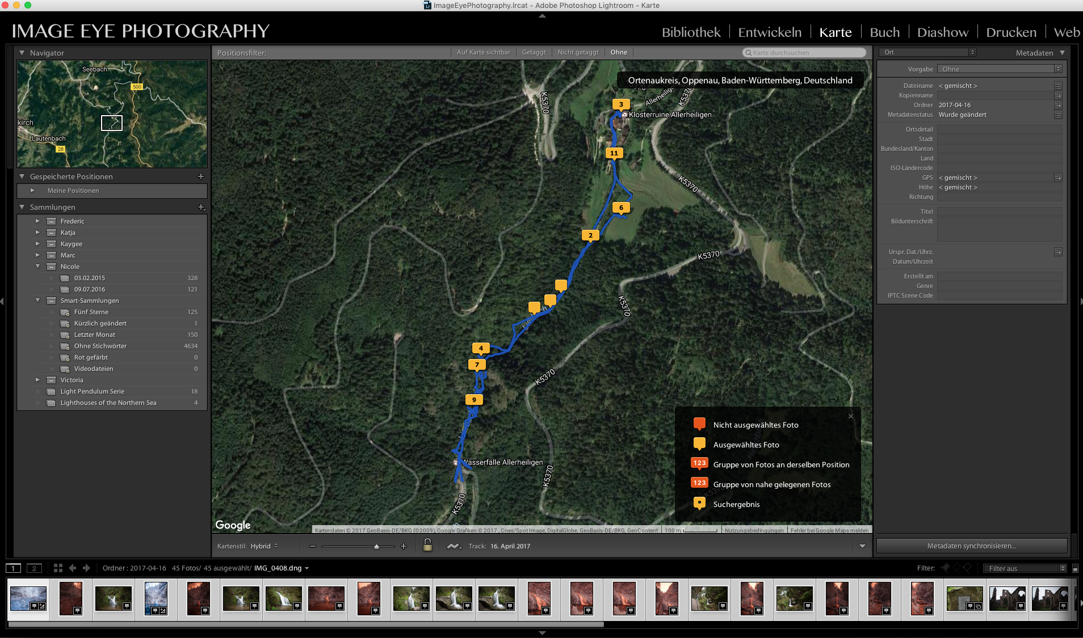Image resolution: width=1083 pixels, height=638 pixels.
Task: Click map marker numbered 7
Action: point(477,365)
